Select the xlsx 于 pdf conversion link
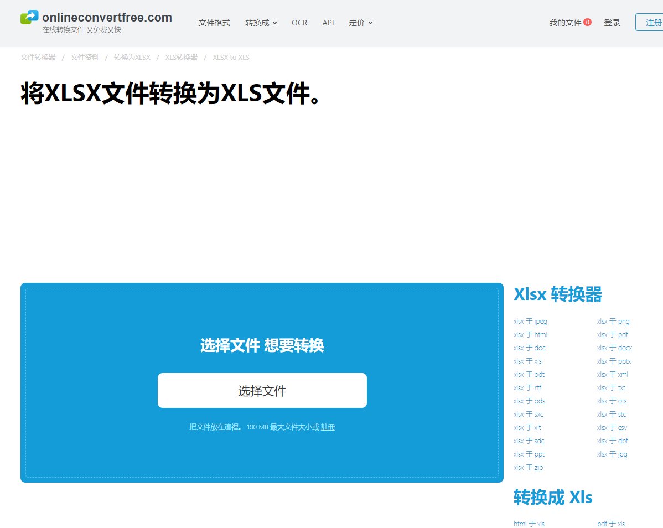The image size is (663, 528). tap(612, 334)
